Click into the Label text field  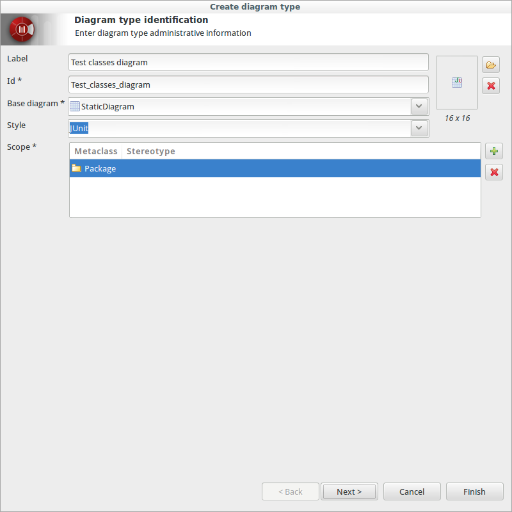248,63
